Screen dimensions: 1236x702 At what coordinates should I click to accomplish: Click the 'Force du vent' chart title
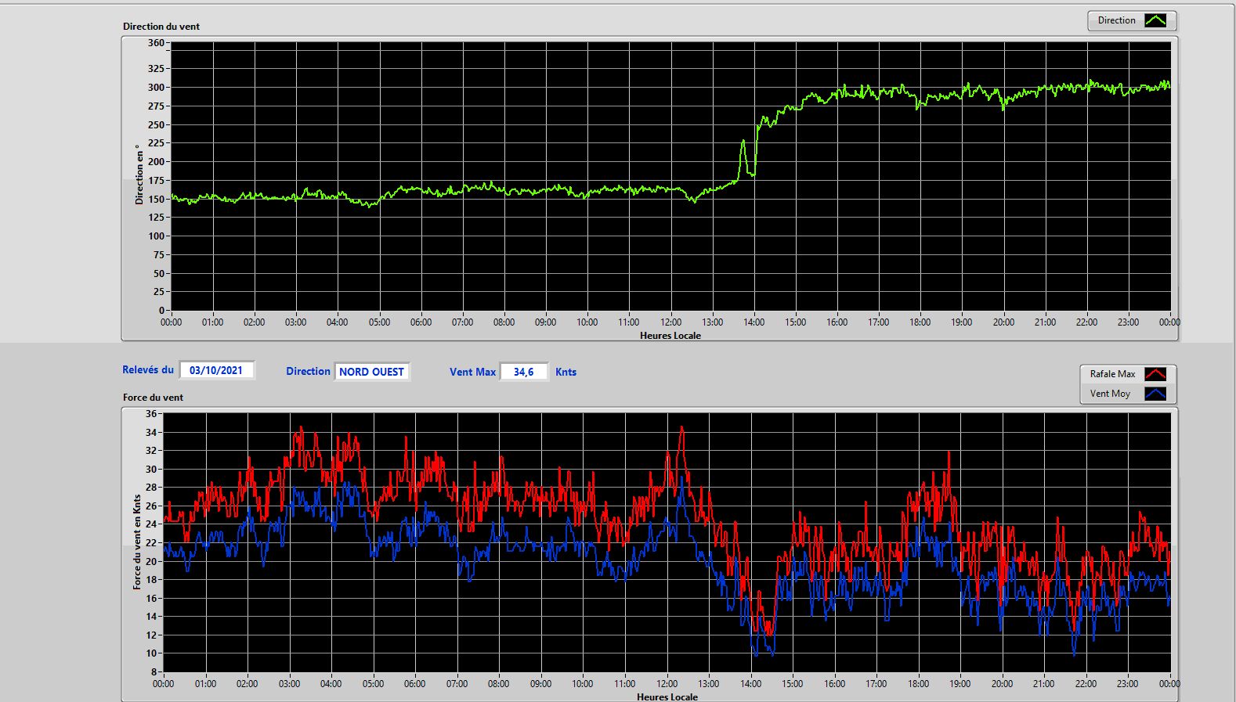[153, 398]
